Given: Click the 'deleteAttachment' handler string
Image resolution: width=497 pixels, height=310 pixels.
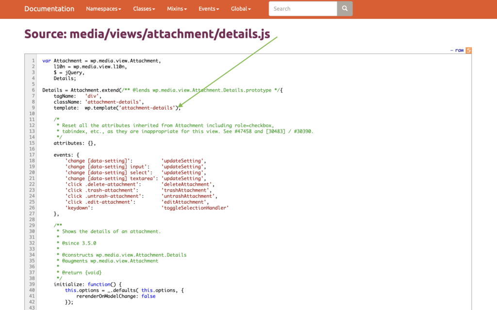Looking at the screenshot, I should 186,184.
